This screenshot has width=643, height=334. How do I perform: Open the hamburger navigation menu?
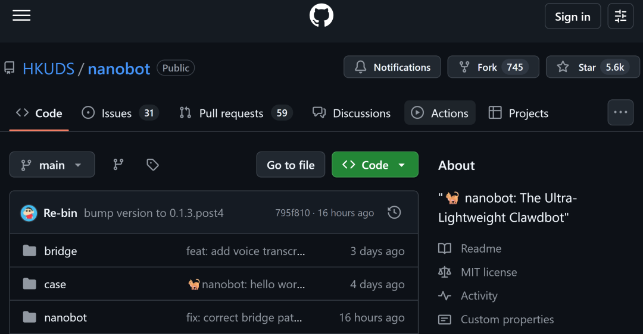click(21, 16)
